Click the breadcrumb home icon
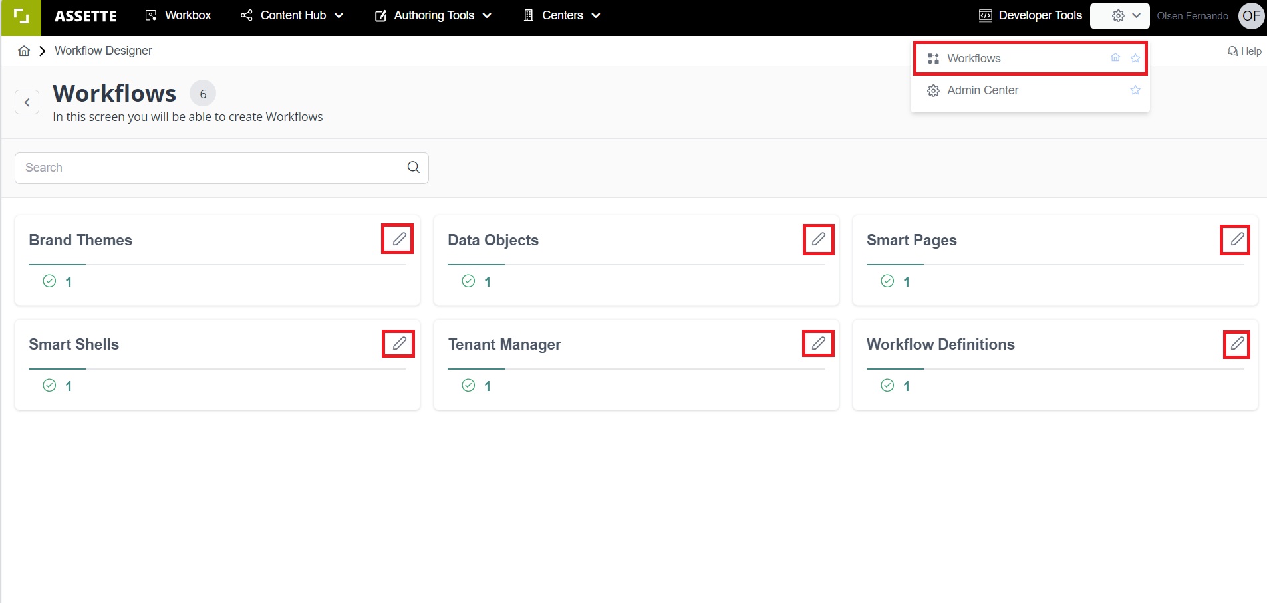Screen dimensions: 1267x603 (x=24, y=50)
